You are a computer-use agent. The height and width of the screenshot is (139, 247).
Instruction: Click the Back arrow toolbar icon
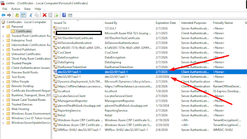[3, 15]
